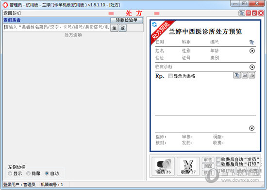Screen dimensions: 267x190
Task: Click the 医师: label in preview footer
Action: tap(161, 137)
